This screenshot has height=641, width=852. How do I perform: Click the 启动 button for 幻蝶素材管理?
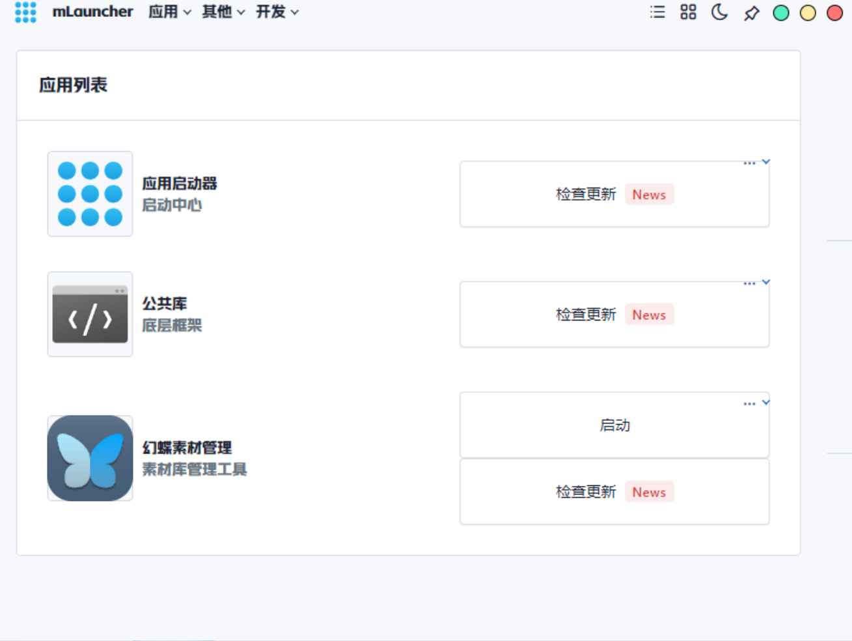pyautogui.click(x=614, y=424)
